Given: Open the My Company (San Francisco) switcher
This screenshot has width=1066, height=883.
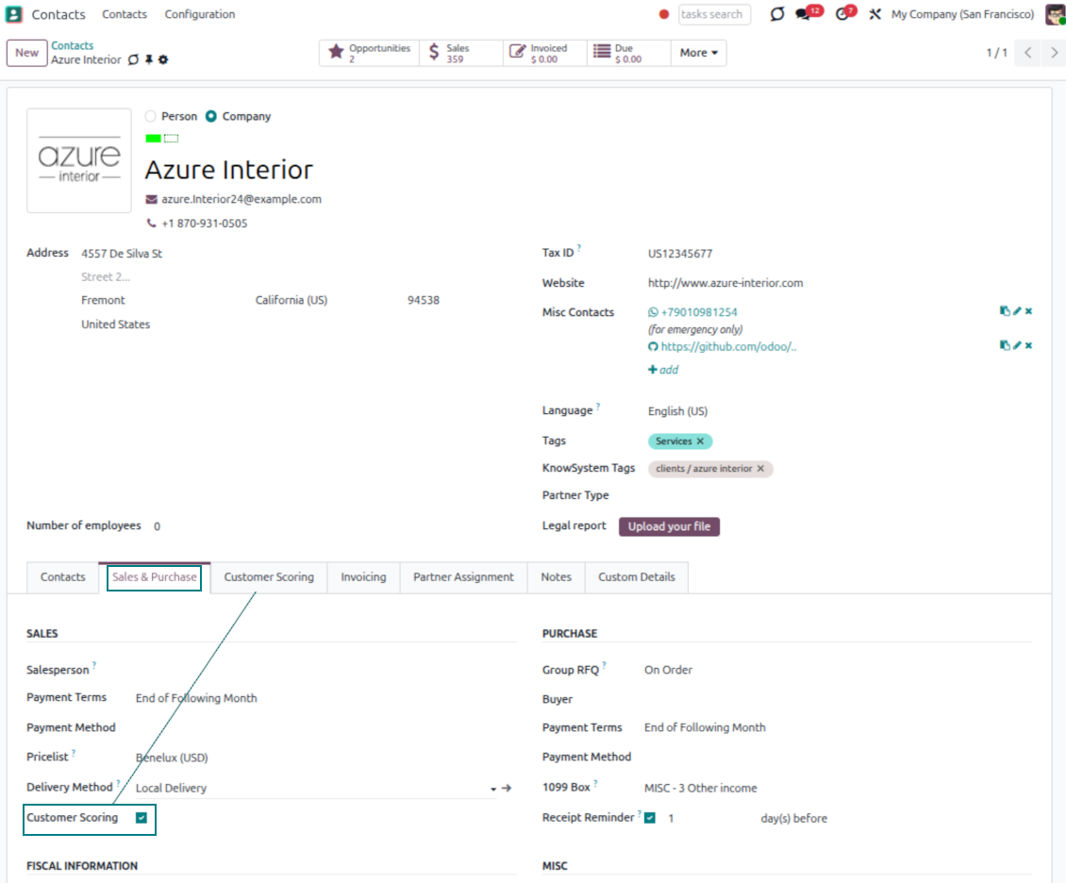Looking at the screenshot, I should [x=962, y=14].
